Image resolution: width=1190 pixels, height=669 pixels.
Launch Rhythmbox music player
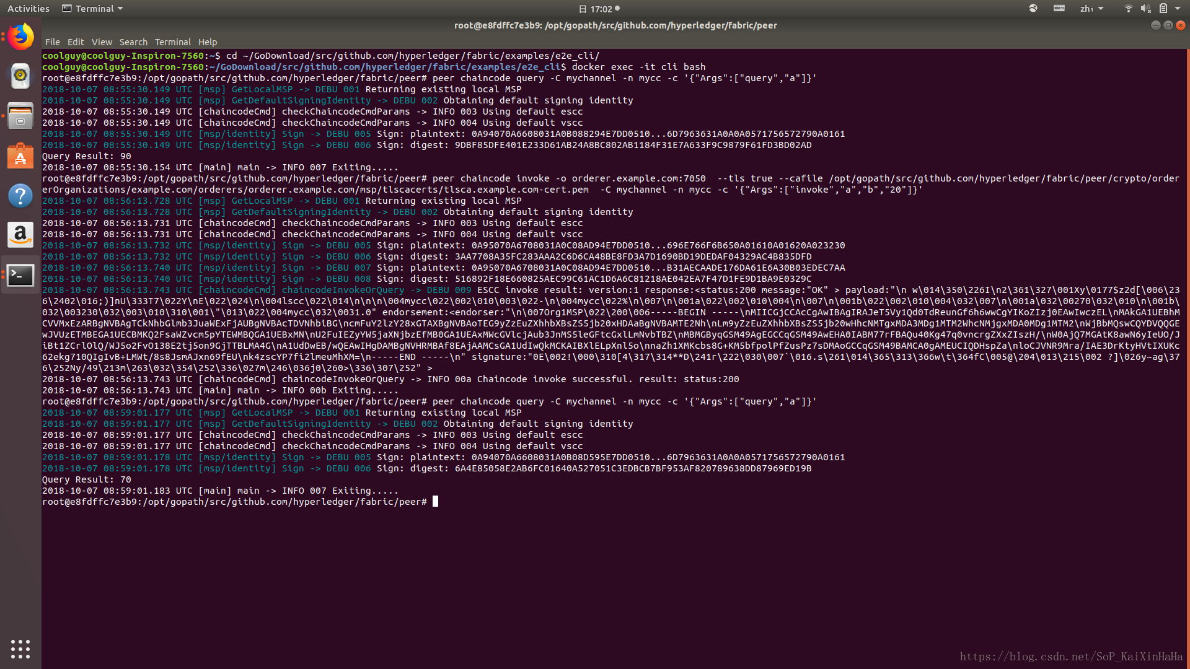[x=20, y=76]
